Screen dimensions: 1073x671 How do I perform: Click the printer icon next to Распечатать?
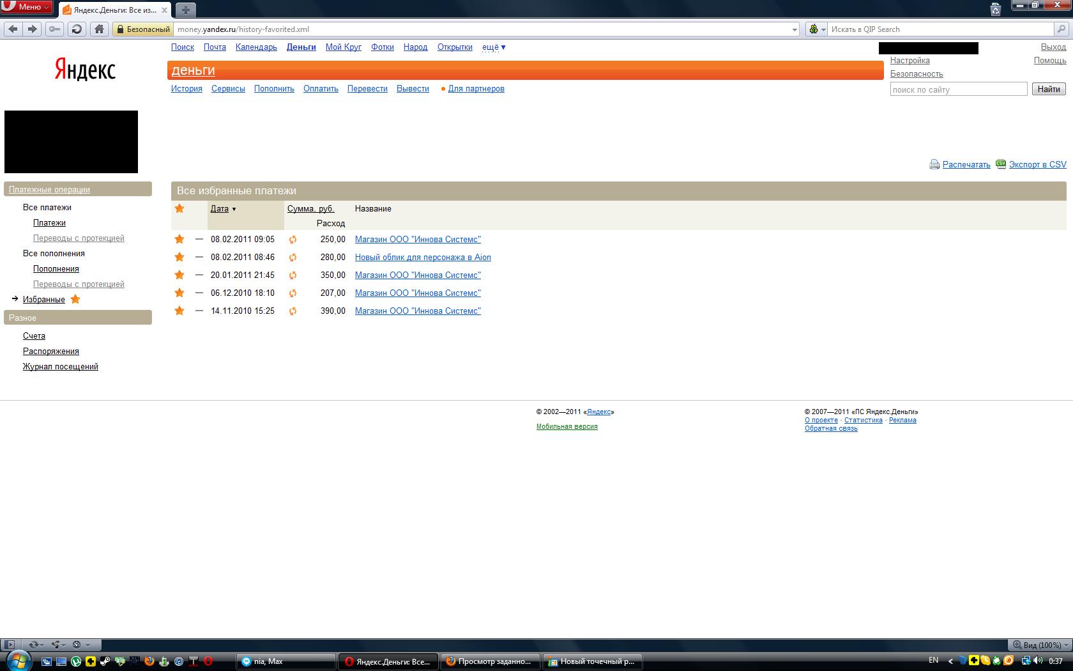pos(934,165)
